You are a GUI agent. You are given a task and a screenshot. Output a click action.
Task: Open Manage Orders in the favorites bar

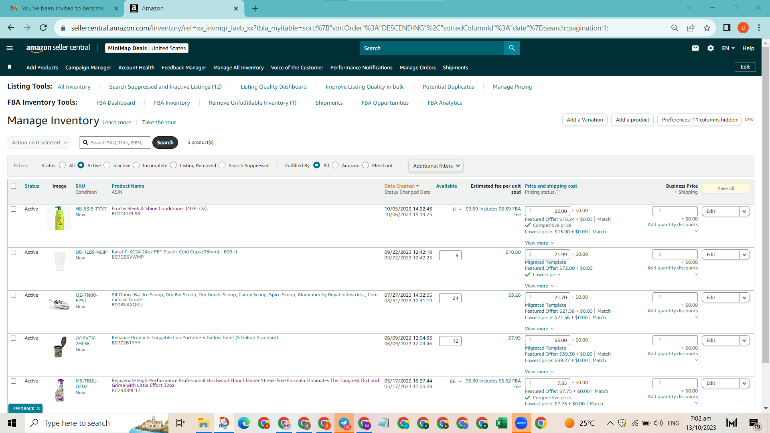pos(417,67)
